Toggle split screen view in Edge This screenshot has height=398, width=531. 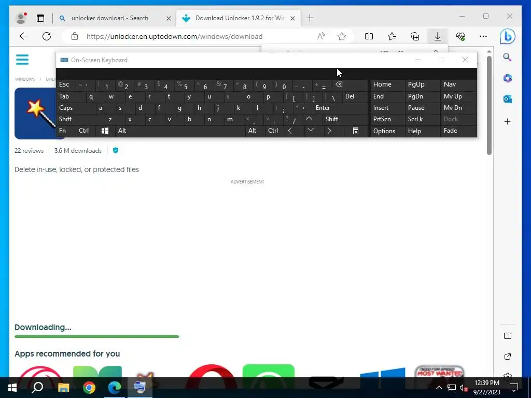[369, 36]
